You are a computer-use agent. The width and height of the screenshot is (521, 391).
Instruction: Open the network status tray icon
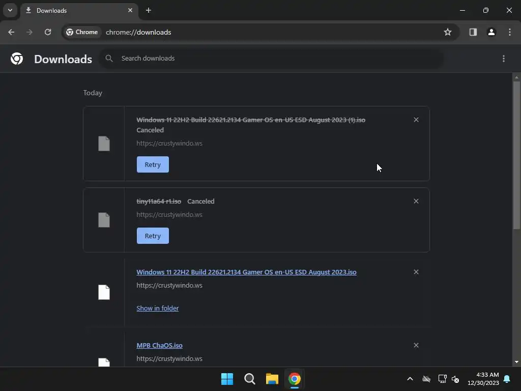point(442,379)
